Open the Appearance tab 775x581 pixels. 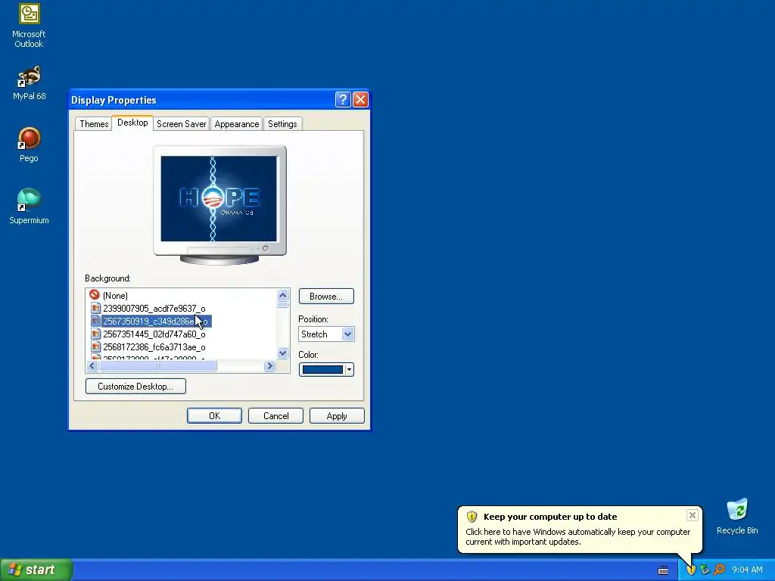237,123
